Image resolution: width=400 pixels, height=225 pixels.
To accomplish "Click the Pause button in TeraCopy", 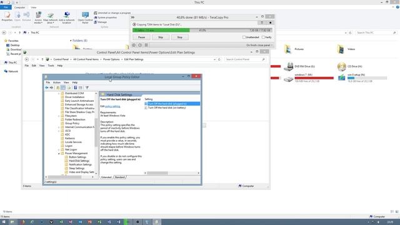I will 141,37.
